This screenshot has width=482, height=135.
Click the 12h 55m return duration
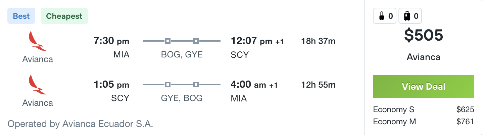coord(319,85)
